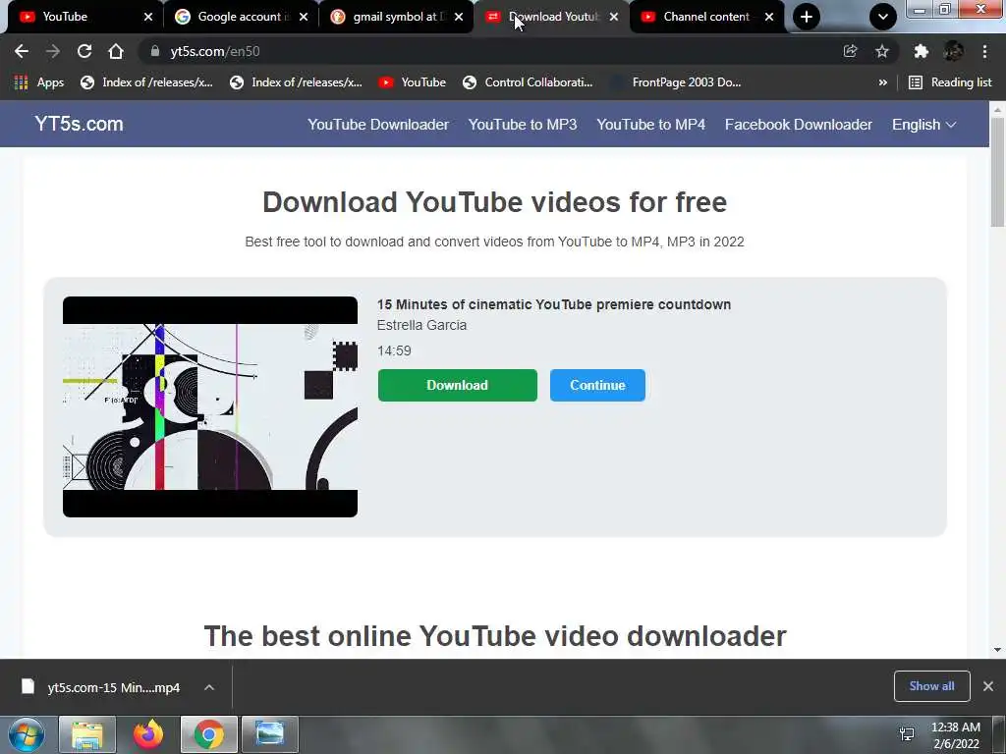1006x754 pixels.
Task: Close the YouTube tab
Action: coord(148,17)
